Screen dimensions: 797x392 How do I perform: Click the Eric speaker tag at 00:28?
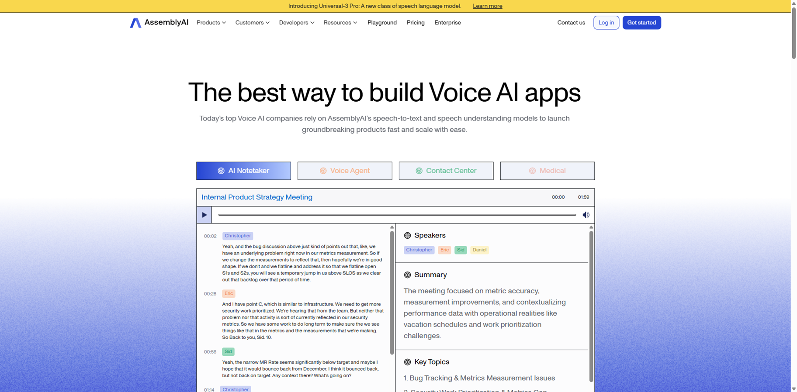point(229,294)
